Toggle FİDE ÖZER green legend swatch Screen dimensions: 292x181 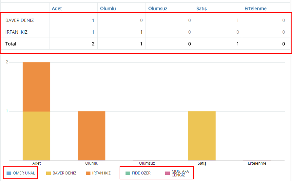tap(128, 173)
